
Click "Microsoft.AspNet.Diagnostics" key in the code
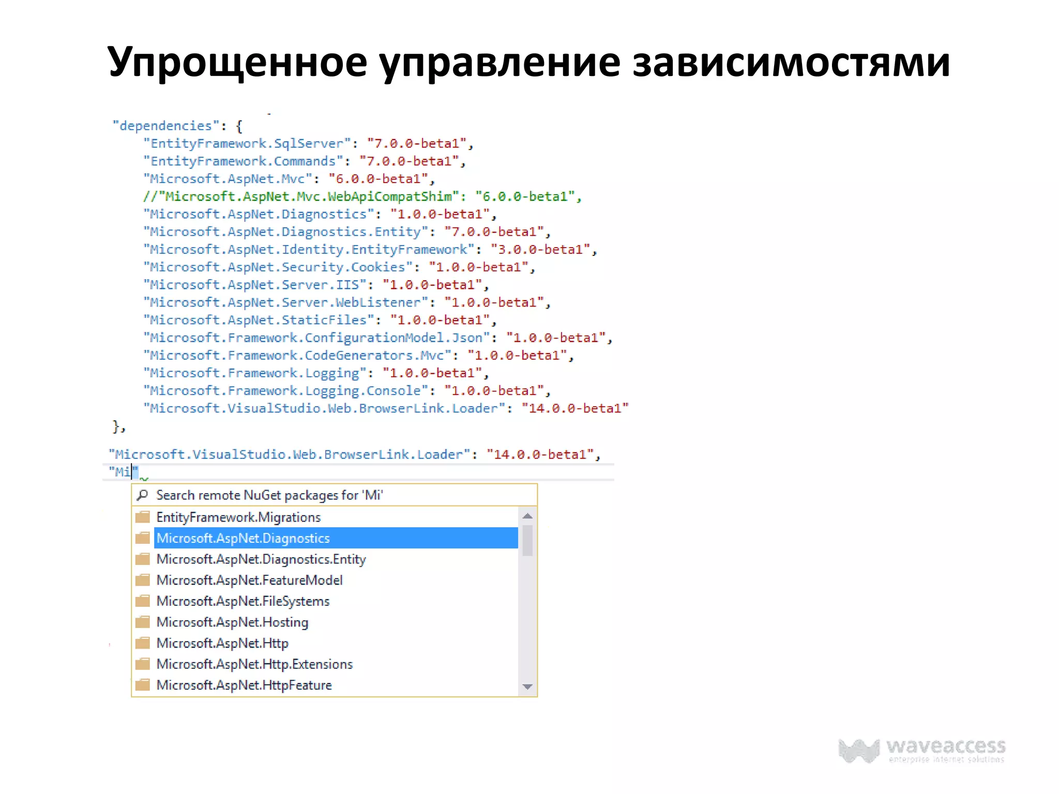[x=259, y=214]
